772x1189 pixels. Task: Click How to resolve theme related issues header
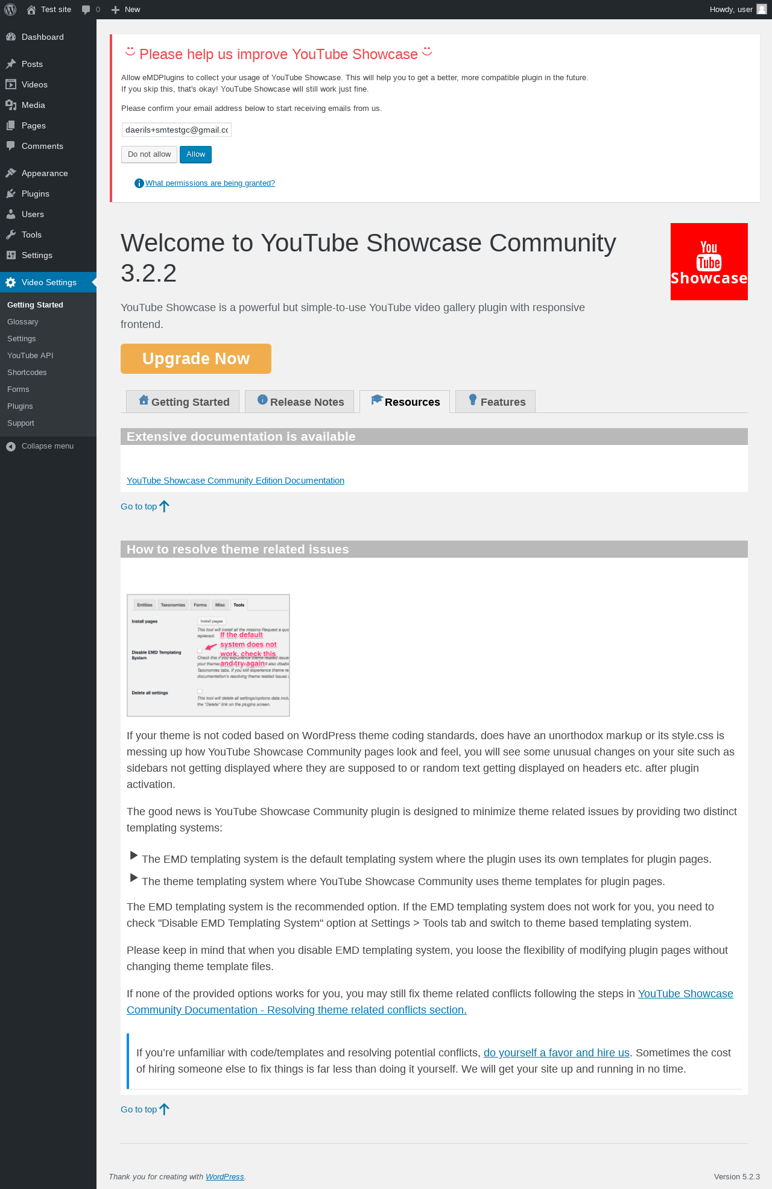tap(434, 549)
